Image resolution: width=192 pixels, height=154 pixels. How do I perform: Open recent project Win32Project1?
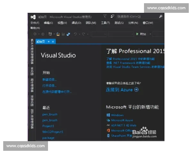tap(53, 132)
